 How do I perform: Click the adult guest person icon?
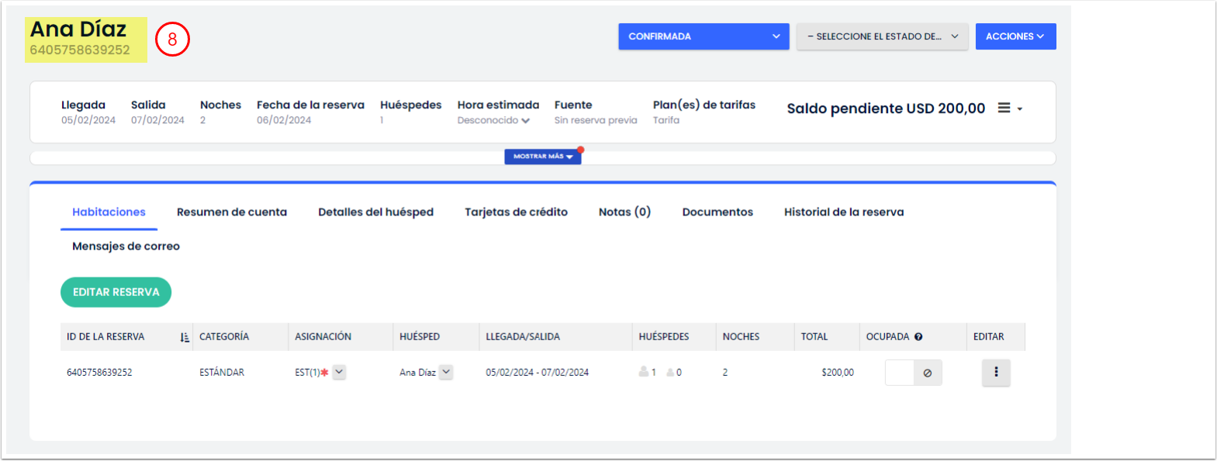[x=644, y=372]
